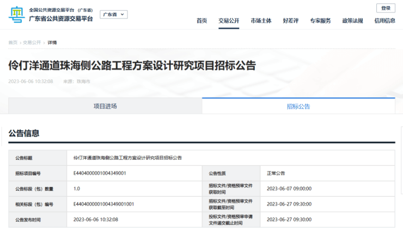
Task: Open the 交易公开 navigation menu
Action: coord(229,21)
